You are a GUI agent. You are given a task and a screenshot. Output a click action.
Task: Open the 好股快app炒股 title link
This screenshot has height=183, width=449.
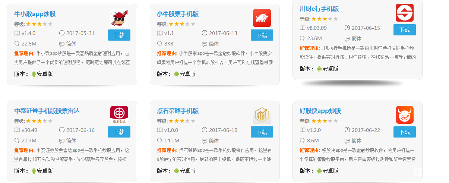tap(320, 111)
